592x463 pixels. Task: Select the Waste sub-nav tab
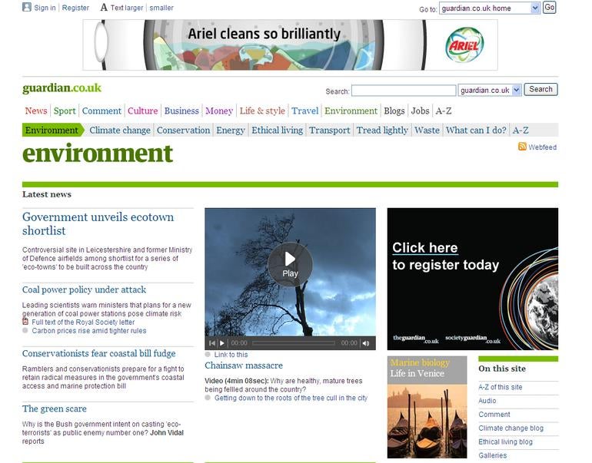pos(427,130)
